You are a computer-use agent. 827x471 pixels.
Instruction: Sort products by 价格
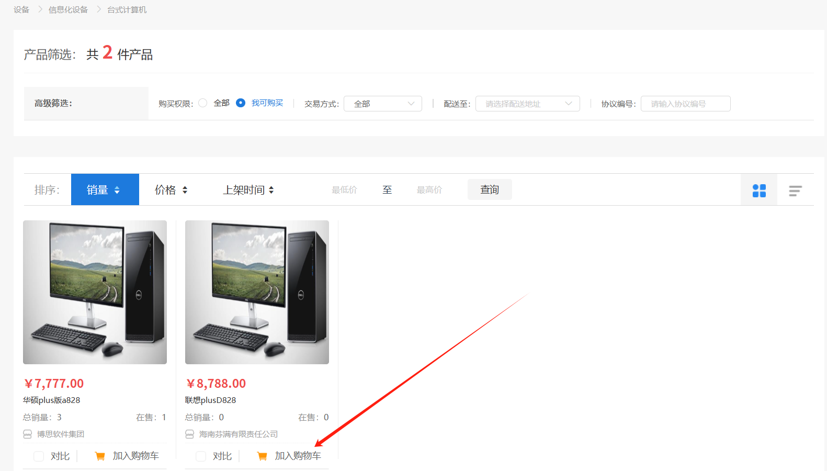point(171,189)
